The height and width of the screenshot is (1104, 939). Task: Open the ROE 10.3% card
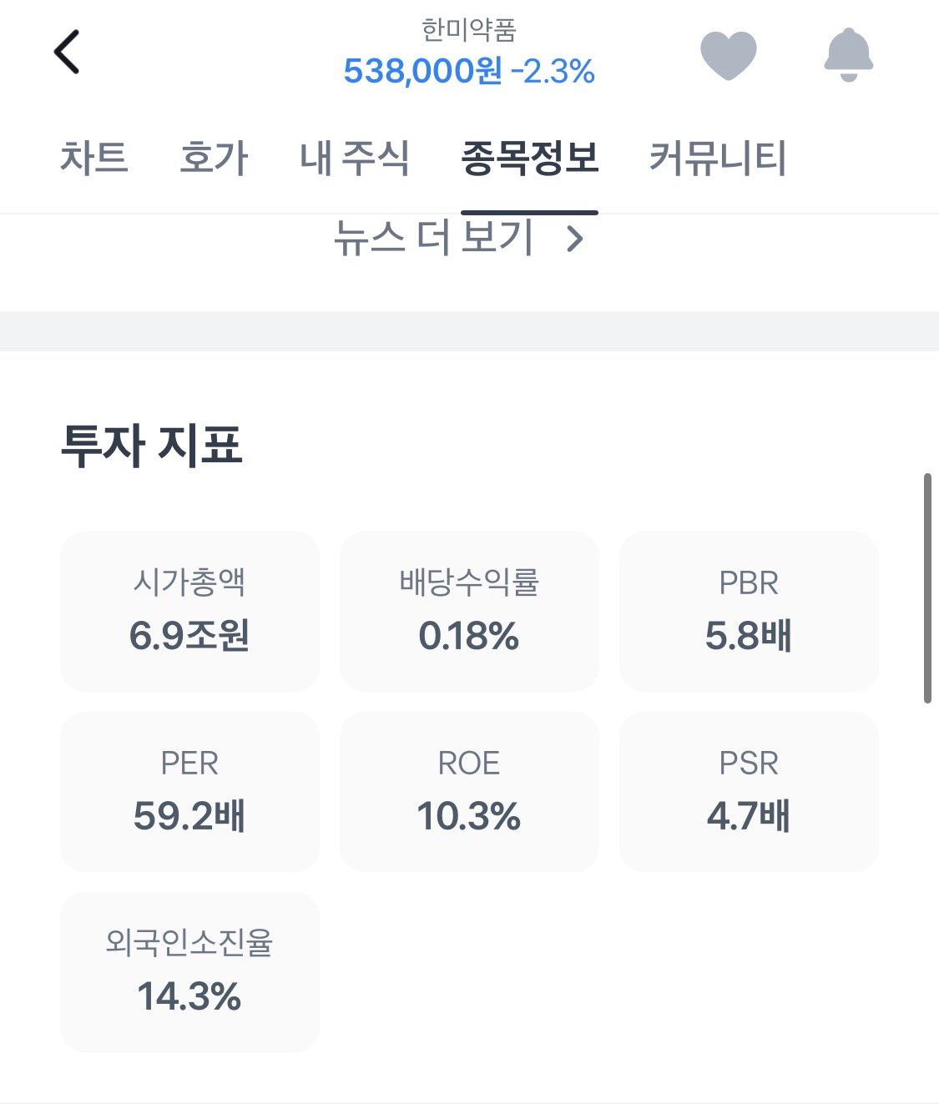point(469,791)
